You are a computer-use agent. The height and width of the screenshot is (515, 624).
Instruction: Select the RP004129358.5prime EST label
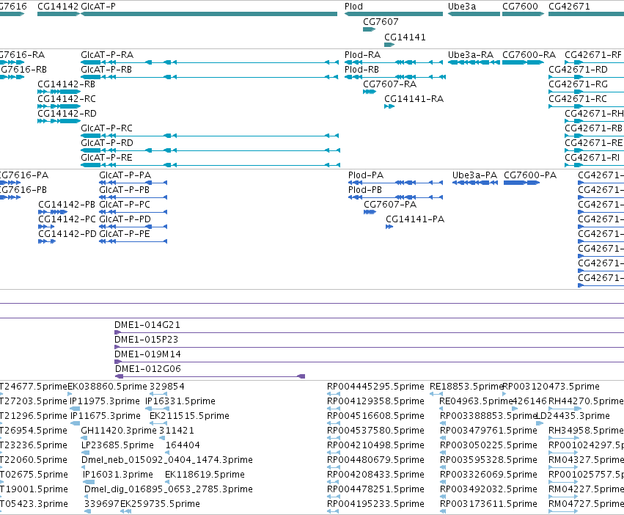pyautogui.click(x=375, y=401)
